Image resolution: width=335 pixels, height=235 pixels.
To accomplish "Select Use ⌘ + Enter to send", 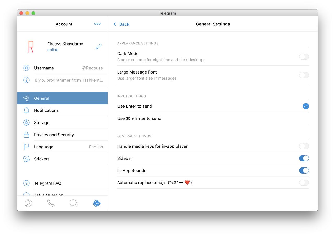I will tap(213, 118).
